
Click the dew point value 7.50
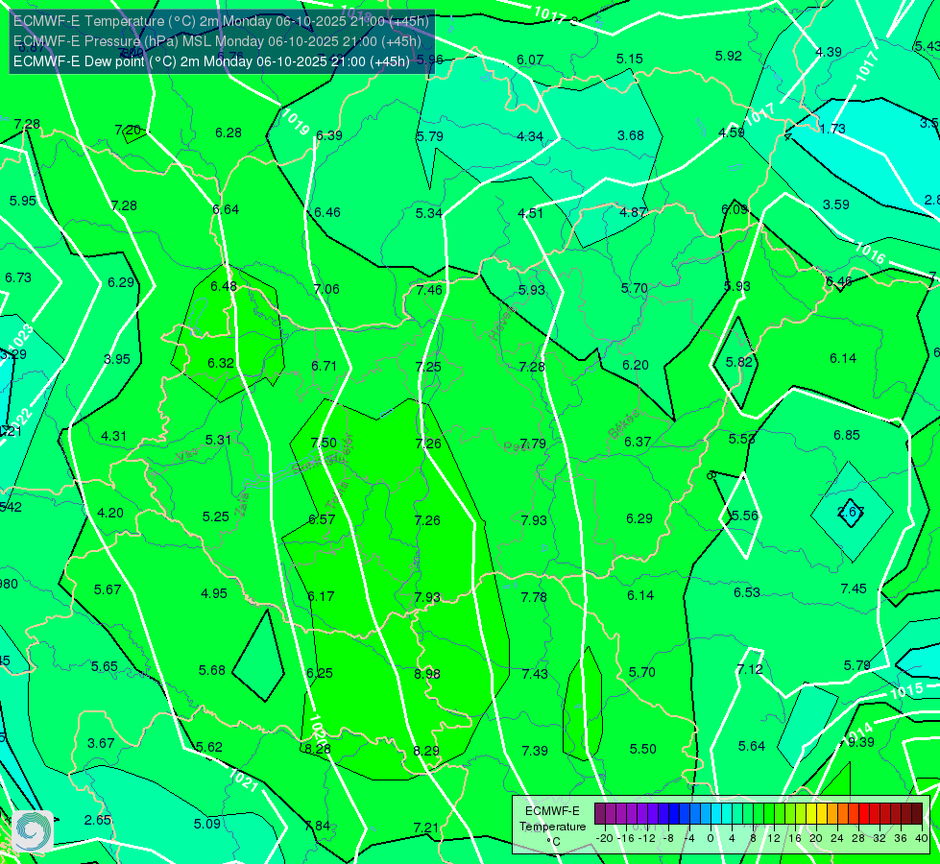point(324,443)
